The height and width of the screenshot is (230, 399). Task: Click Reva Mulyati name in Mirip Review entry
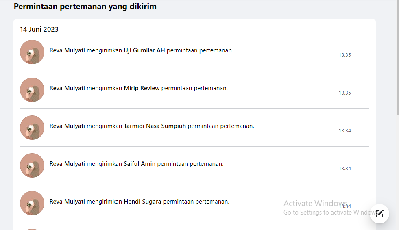(67, 88)
